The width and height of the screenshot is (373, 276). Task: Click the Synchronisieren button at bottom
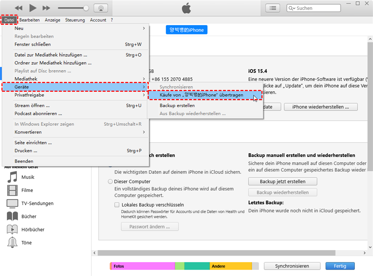point(292,266)
